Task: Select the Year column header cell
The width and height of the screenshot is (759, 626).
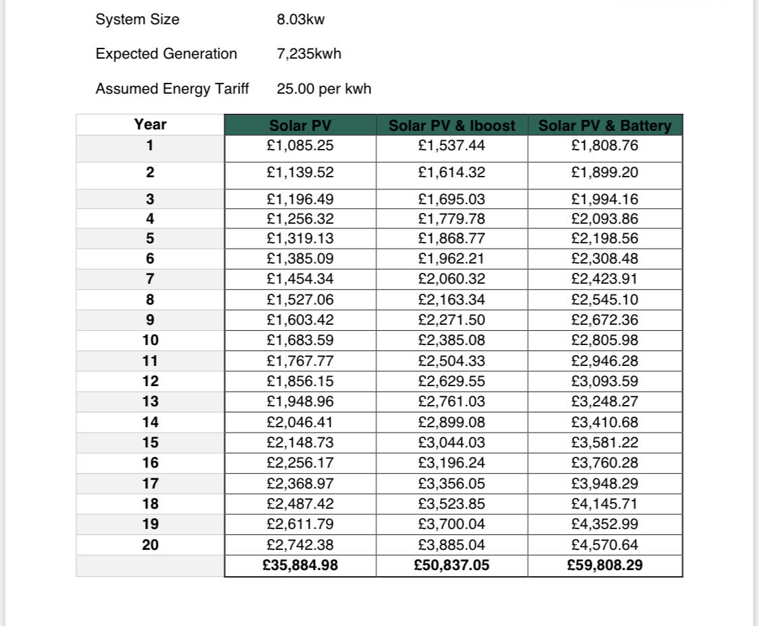Action: 150,124
